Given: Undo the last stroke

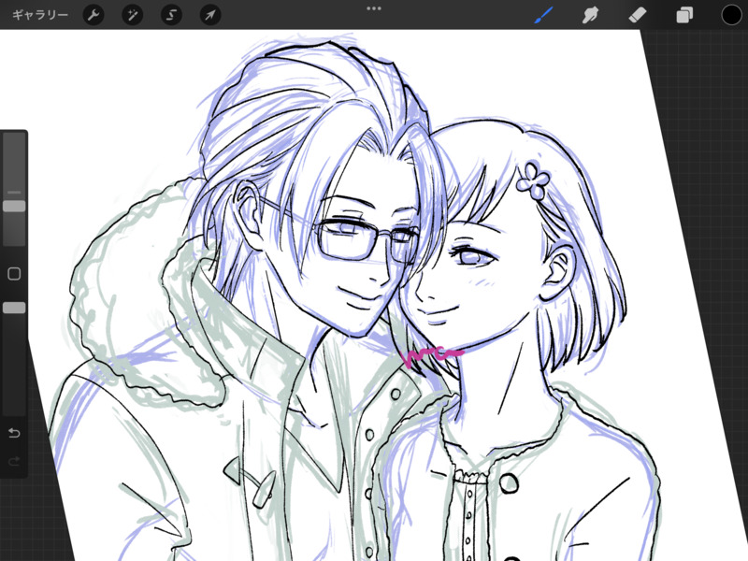Looking at the screenshot, I should [x=14, y=433].
